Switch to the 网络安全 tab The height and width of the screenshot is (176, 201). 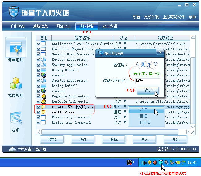coord(64,26)
